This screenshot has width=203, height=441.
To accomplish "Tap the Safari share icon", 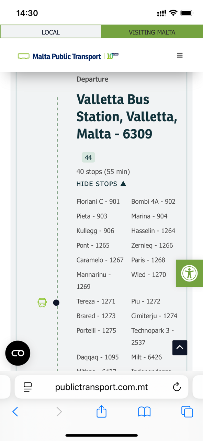I will pos(101,411).
